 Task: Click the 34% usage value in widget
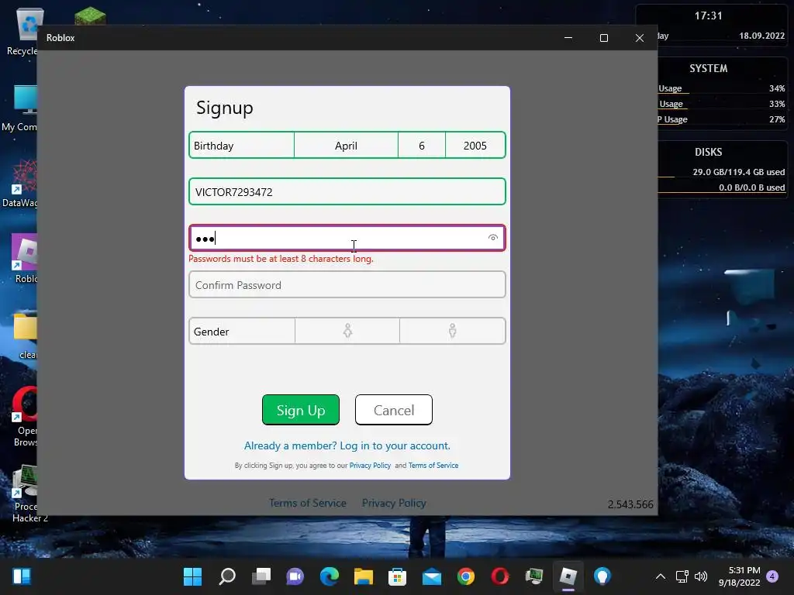point(777,88)
